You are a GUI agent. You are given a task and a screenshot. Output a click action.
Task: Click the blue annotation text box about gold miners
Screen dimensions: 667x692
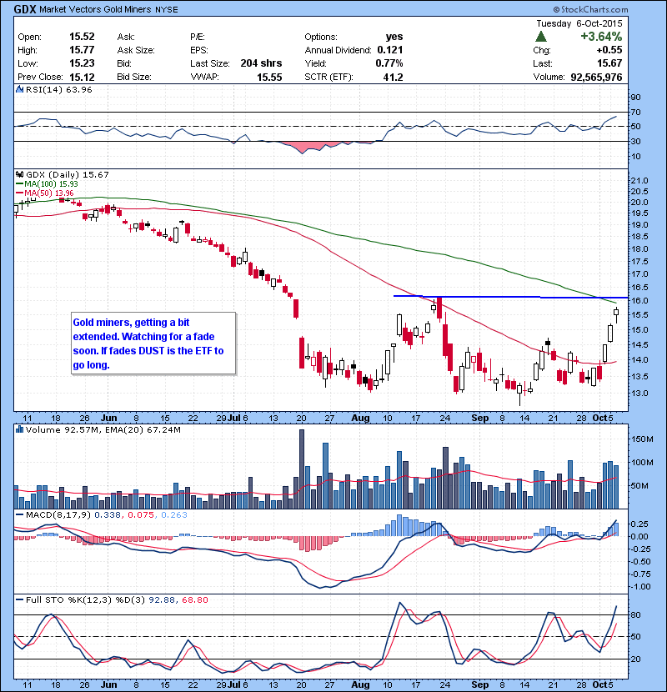coord(153,343)
